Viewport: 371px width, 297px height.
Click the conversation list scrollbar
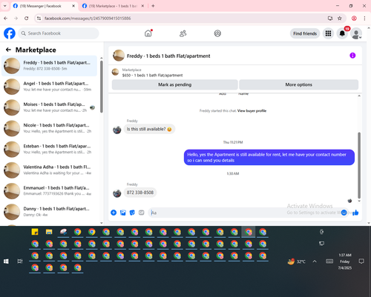[102, 87]
